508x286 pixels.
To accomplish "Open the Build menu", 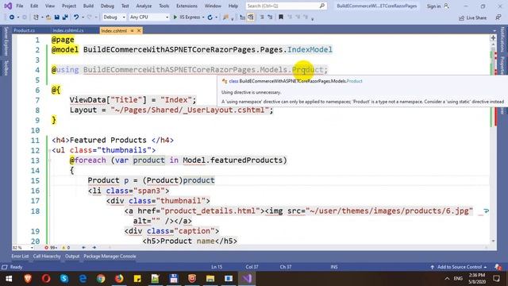I will 88,6.
